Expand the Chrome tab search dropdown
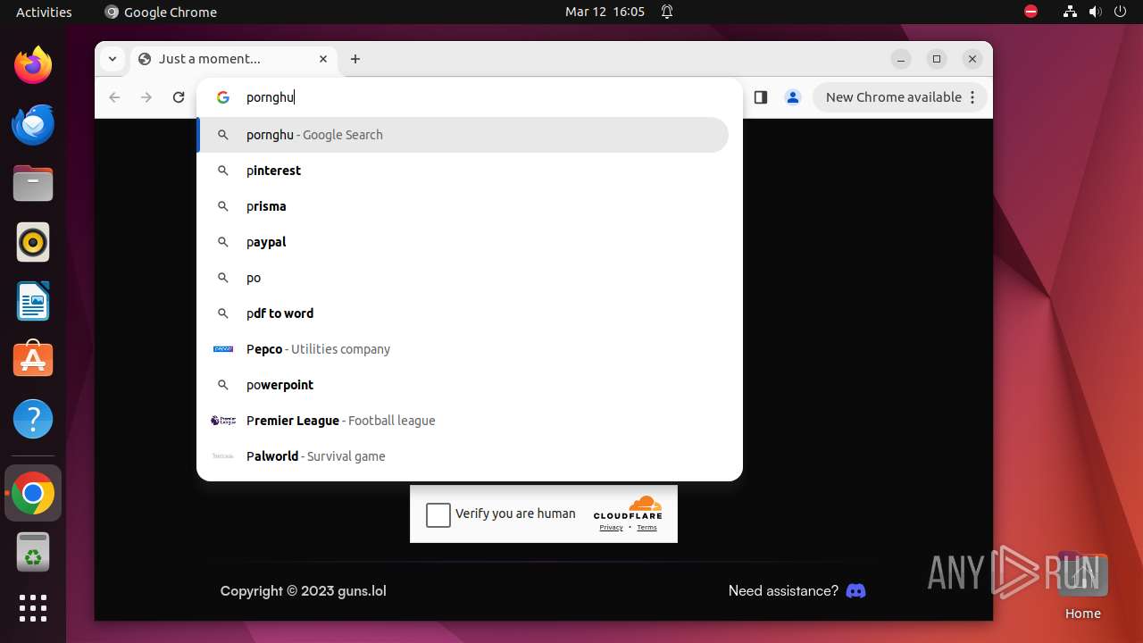The image size is (1143, 643). click(112, 59)
